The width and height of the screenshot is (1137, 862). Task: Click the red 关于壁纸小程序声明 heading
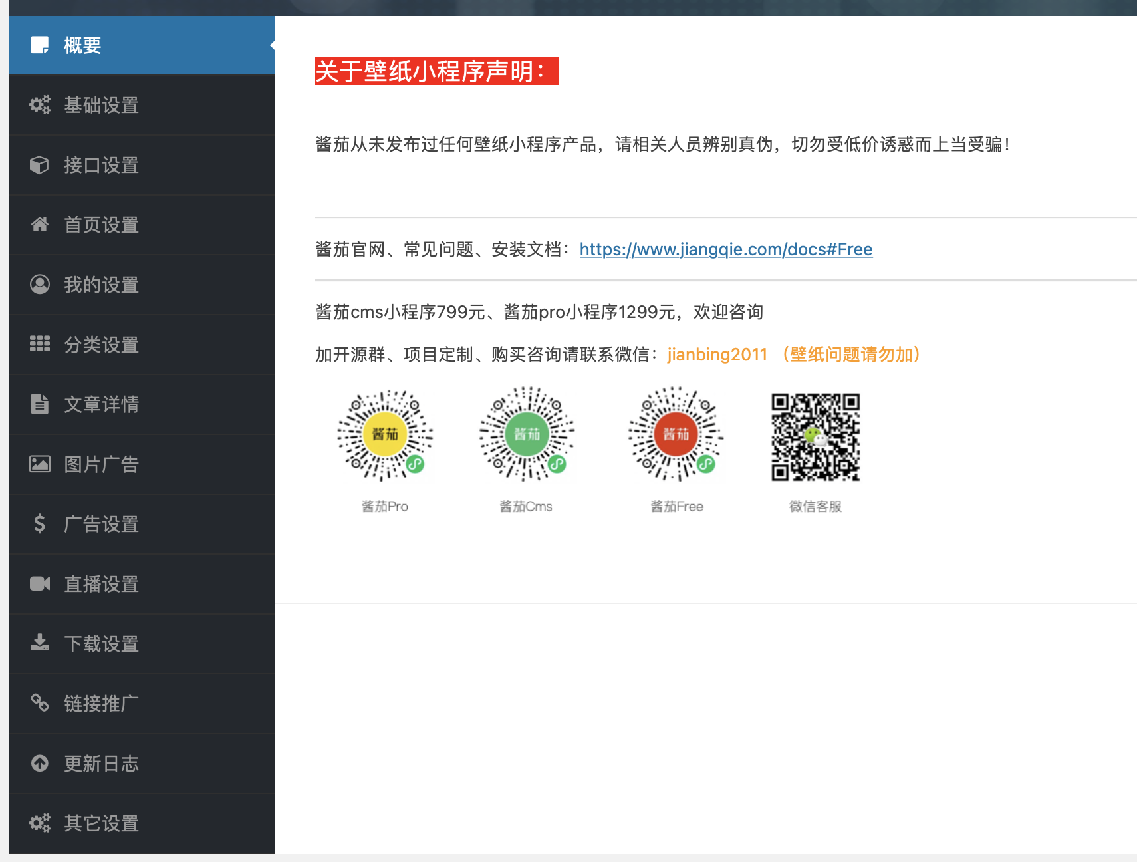(437, 71)
